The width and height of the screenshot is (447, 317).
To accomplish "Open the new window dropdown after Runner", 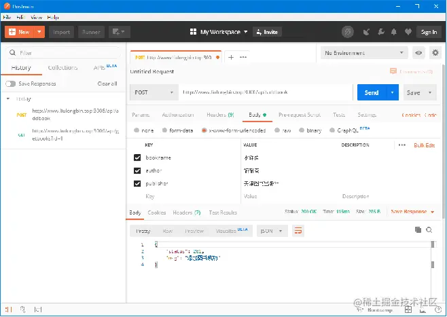I will point(120,32).
